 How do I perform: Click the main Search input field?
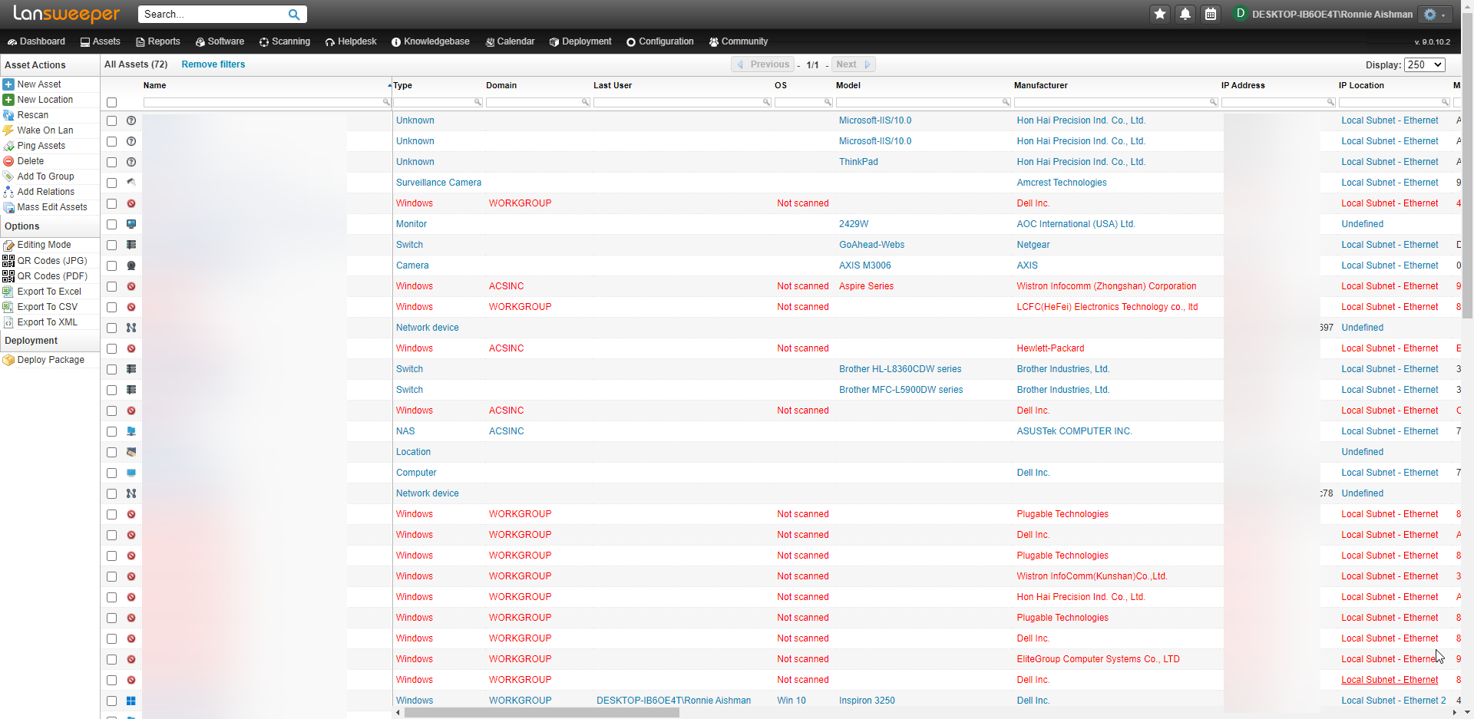pyautogui.click(x=213, y=15)
